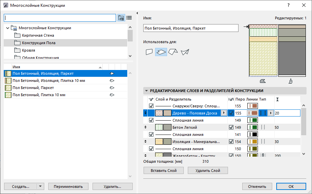
Task: Click drag handle of Бетон Легкий row
Action: (146, 127)
